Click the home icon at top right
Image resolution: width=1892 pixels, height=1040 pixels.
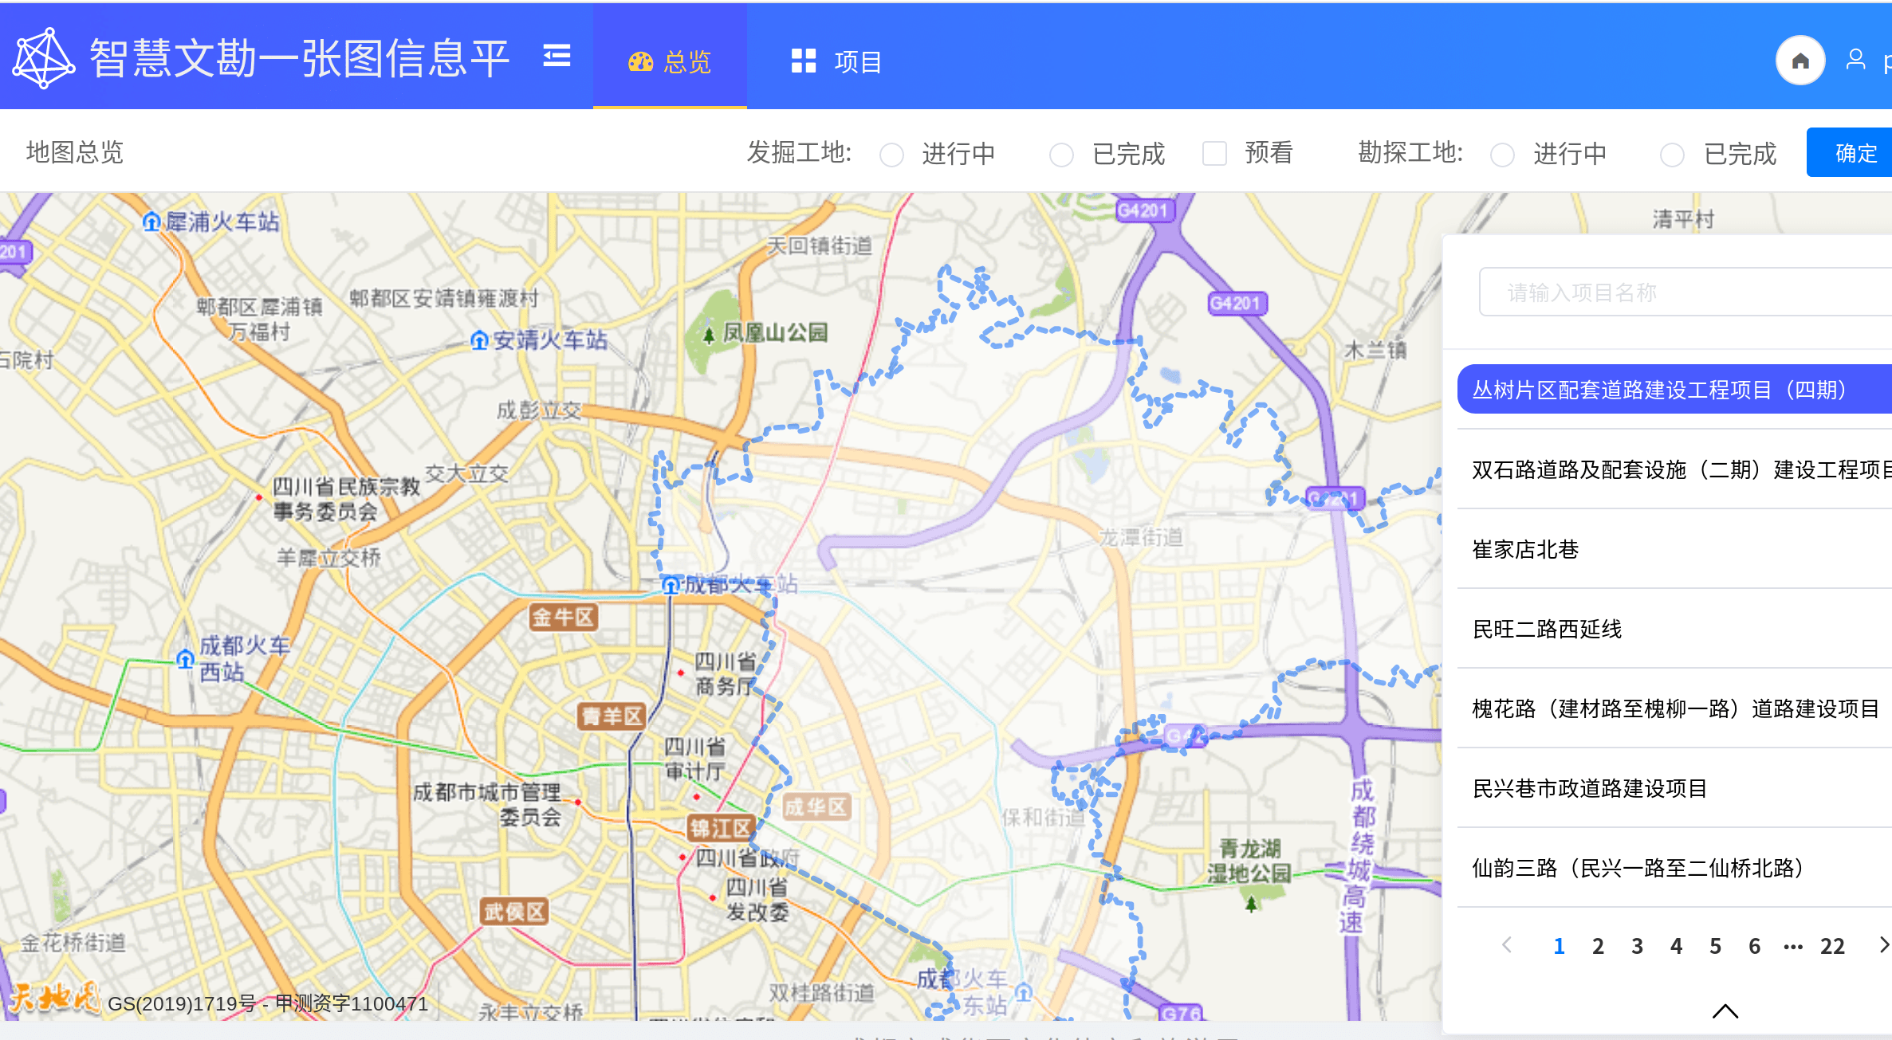coord(1800,60)
